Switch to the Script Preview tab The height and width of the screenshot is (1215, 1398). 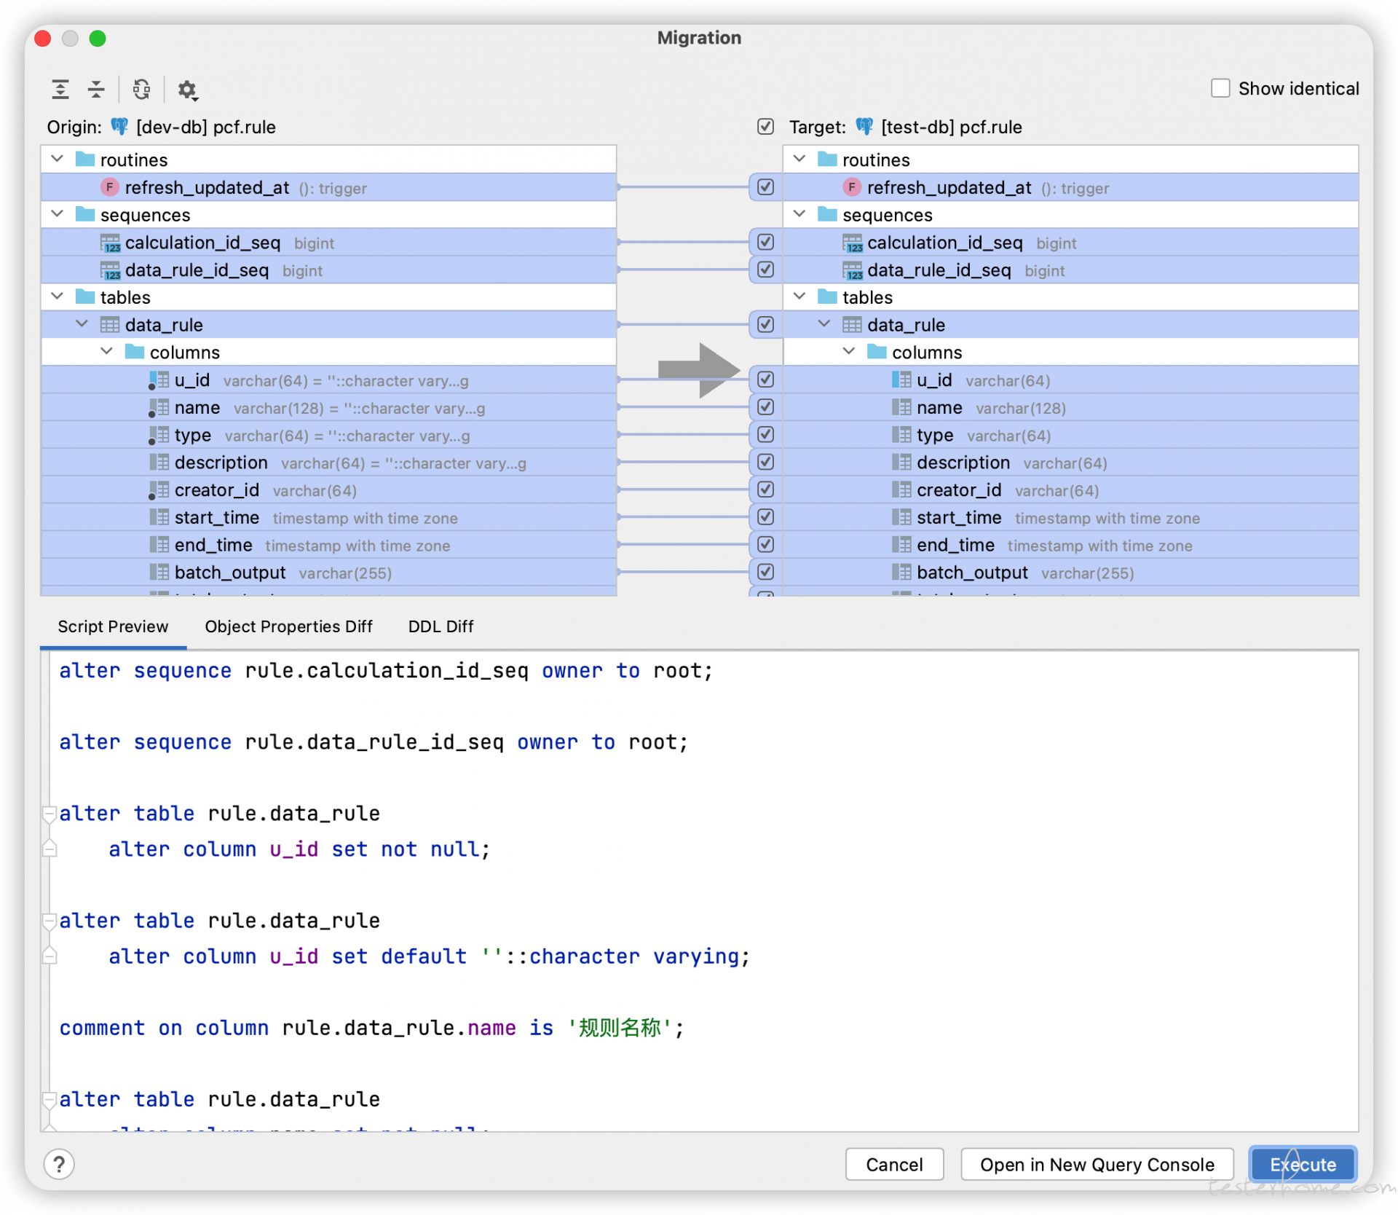pos(113,626)
